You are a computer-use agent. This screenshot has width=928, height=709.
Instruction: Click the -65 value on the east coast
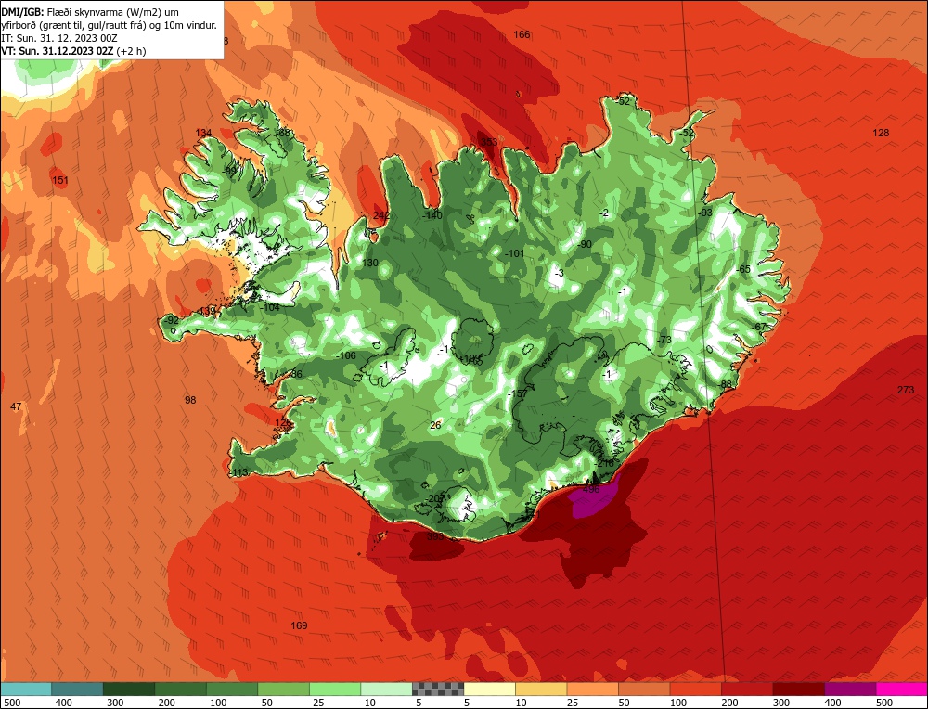tap(742, 269)
